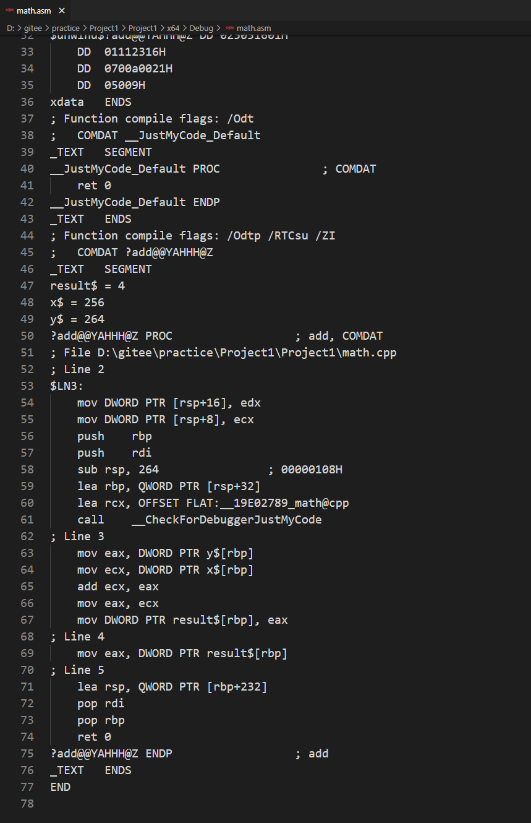
Task: Click the ASM icon in the breadcrumb bar
Action: pyautogui.click(x=229, y=28)
